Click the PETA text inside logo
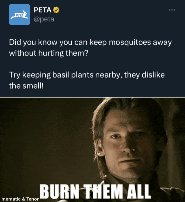 [19, 15]
